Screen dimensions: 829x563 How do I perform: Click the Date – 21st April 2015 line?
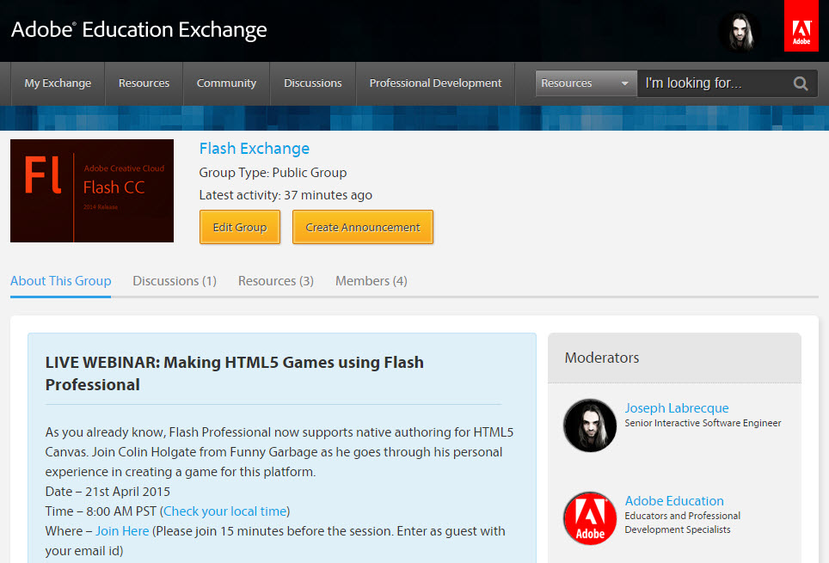tap(107, 492)
